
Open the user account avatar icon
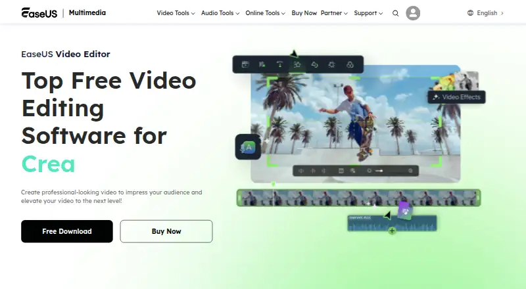(x=413, y=13)
